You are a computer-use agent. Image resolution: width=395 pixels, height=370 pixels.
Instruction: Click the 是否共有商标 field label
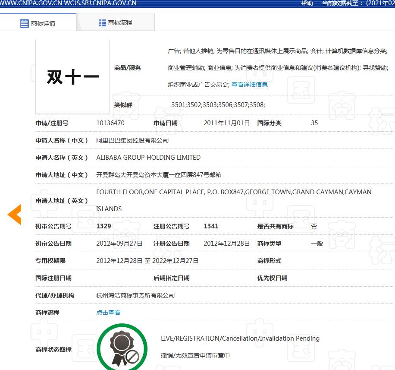pos(276,226)
